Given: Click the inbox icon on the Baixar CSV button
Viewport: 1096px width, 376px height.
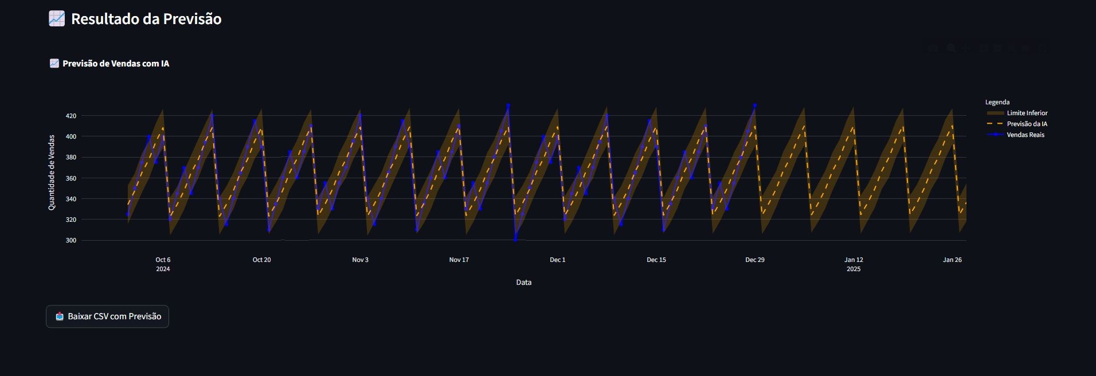Looking at the screenshot, I should coord(60,316).
